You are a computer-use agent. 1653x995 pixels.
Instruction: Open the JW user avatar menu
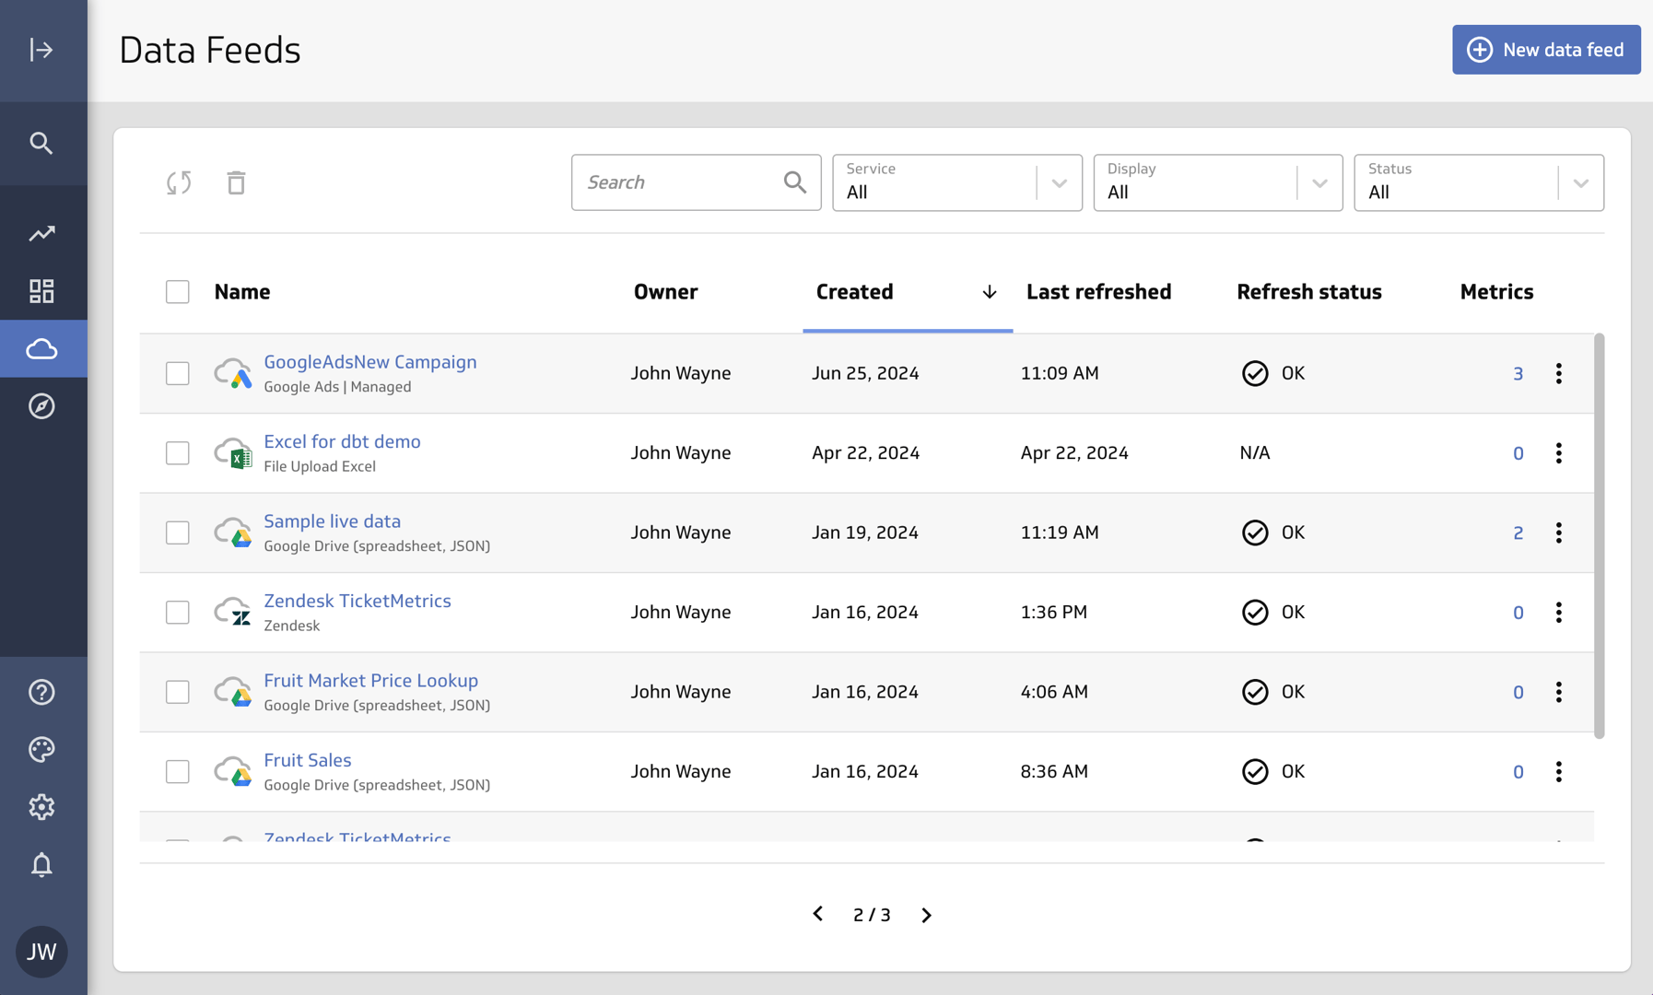click(x=41, y=952)
